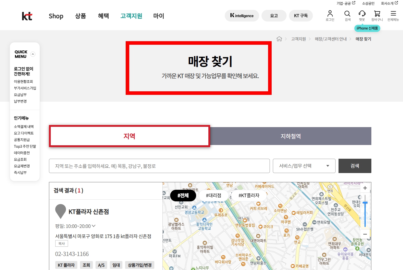This screenshot has height=270, width=403.
Task: Click the 경성고등학교 map label
Action: (x=194, y=212)
